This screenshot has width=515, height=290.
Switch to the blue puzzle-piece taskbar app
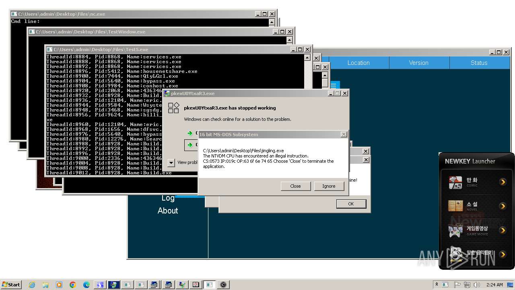click(100, 285)
